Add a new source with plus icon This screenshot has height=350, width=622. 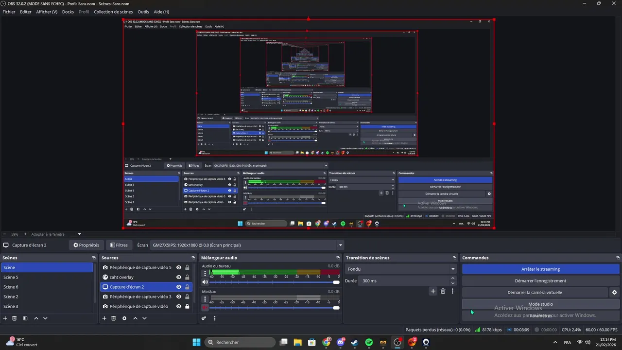(104, 318)
